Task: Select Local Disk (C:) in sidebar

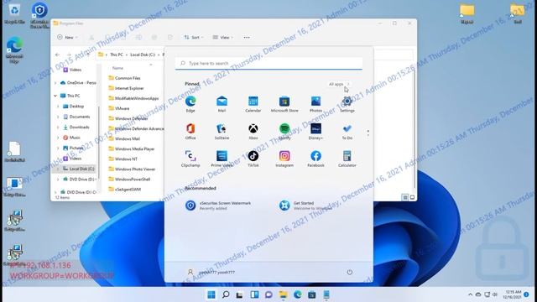Action: coord(78,169)
